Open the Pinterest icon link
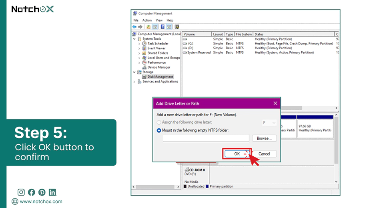Screen dimensions: 369x208 (x=42, y=192)
